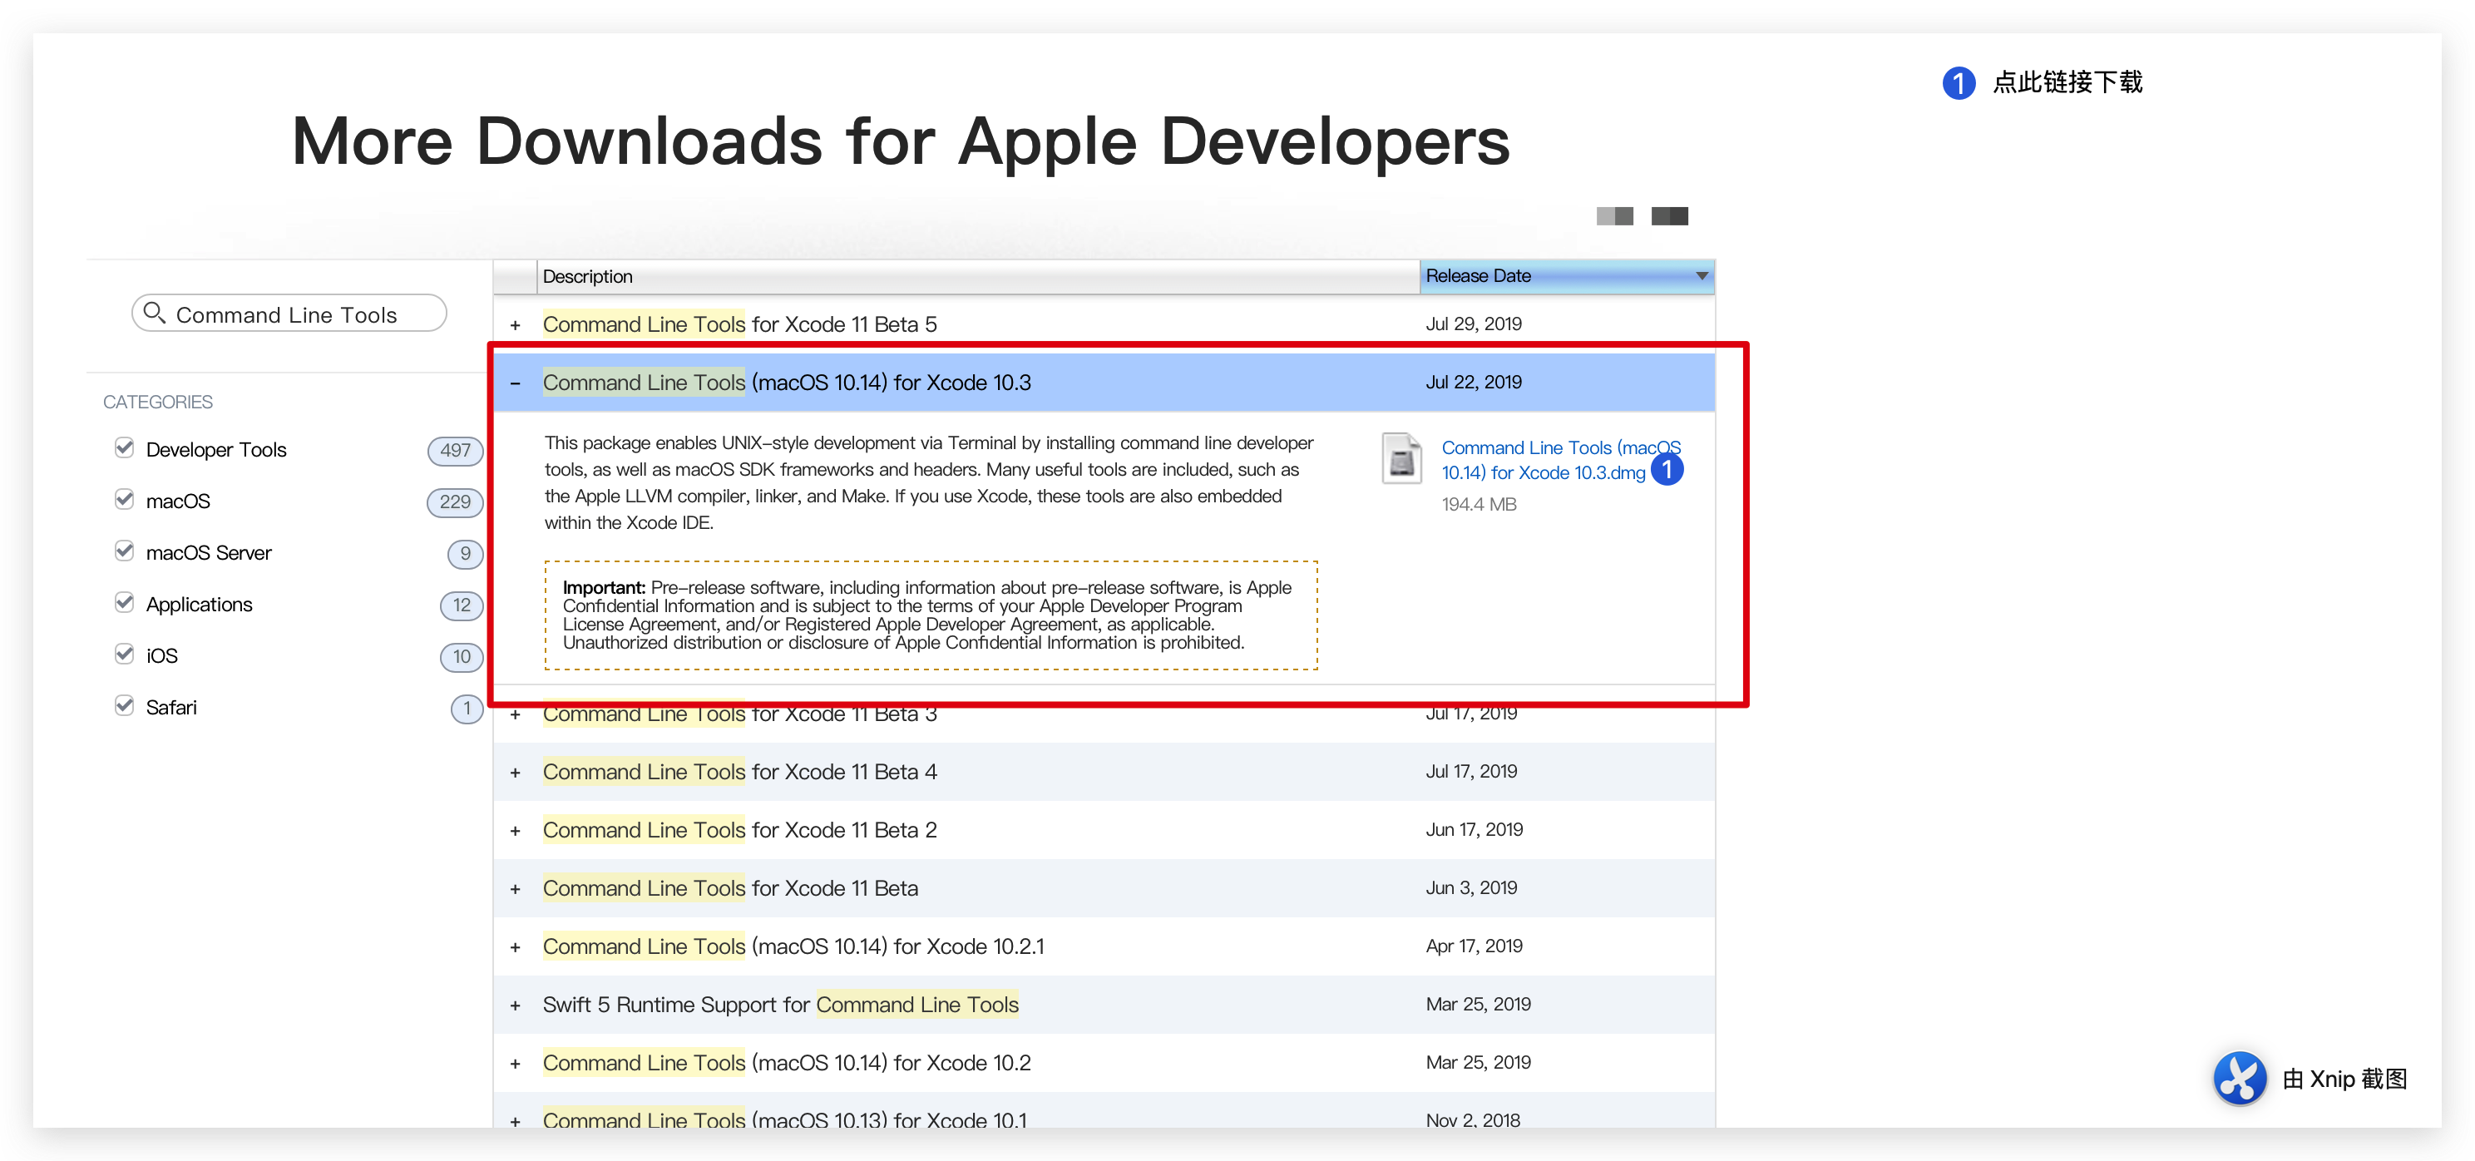
Task: Uncheck the iOS category checkbox
Action: (x=124, y=655)
